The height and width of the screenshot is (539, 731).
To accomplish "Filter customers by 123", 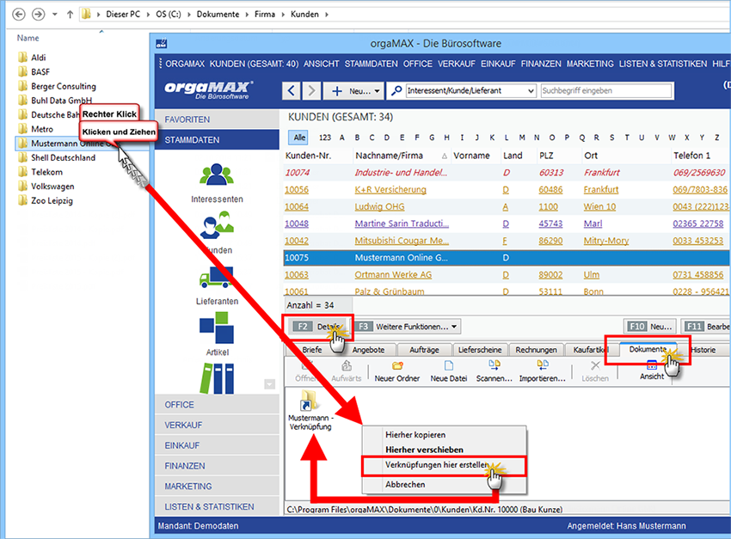I will (x=324, y=138).
